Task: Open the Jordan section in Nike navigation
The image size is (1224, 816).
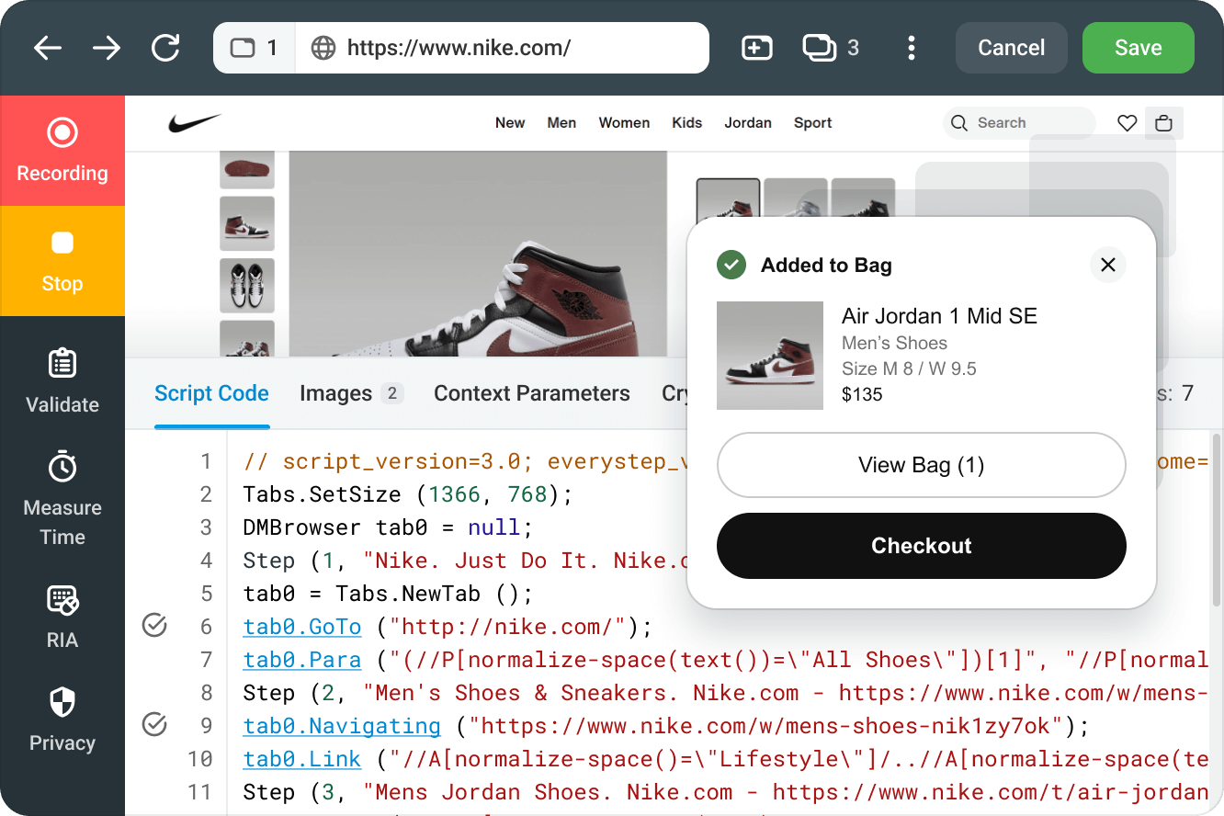Action: click(x=748, y=122)
